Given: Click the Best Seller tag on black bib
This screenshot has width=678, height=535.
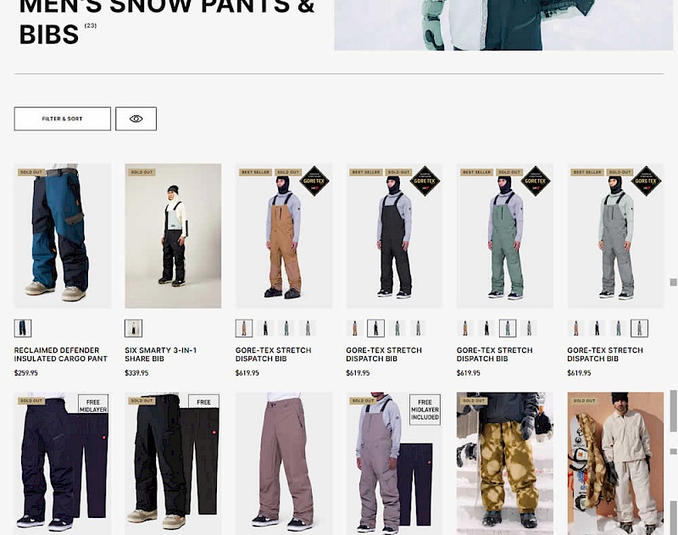Looking at the screenshot, I should [x=366, y=172].
